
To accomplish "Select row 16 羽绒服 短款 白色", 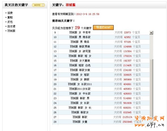I will coord(101,65).
